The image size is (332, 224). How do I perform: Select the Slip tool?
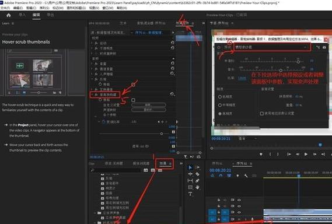(x=190, y=181)
